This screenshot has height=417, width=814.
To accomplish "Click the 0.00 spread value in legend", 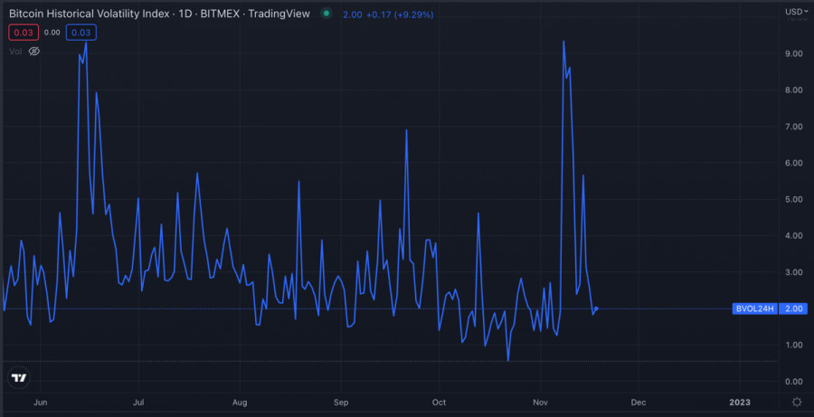I will point(52,33).
